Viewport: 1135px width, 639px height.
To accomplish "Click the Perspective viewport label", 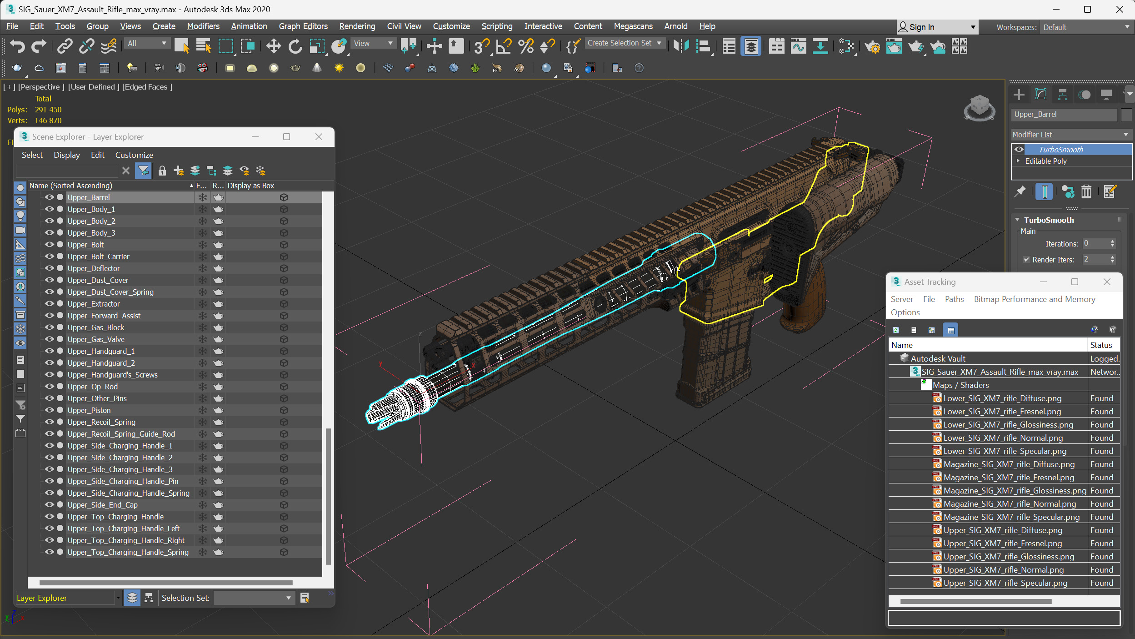I will click(x=41, y=87).
